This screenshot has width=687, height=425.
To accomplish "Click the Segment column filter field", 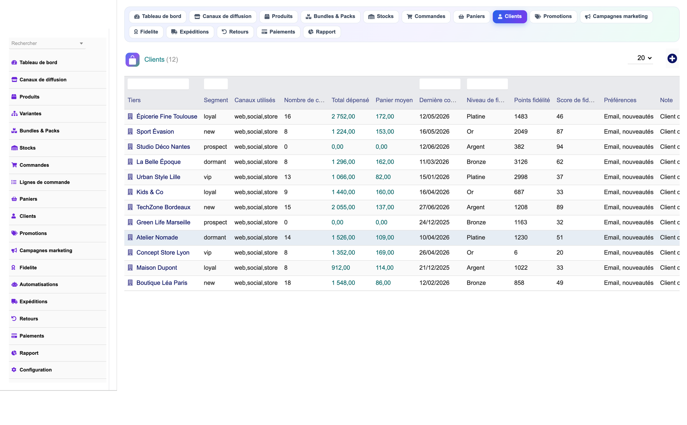I will coord(216,84).
